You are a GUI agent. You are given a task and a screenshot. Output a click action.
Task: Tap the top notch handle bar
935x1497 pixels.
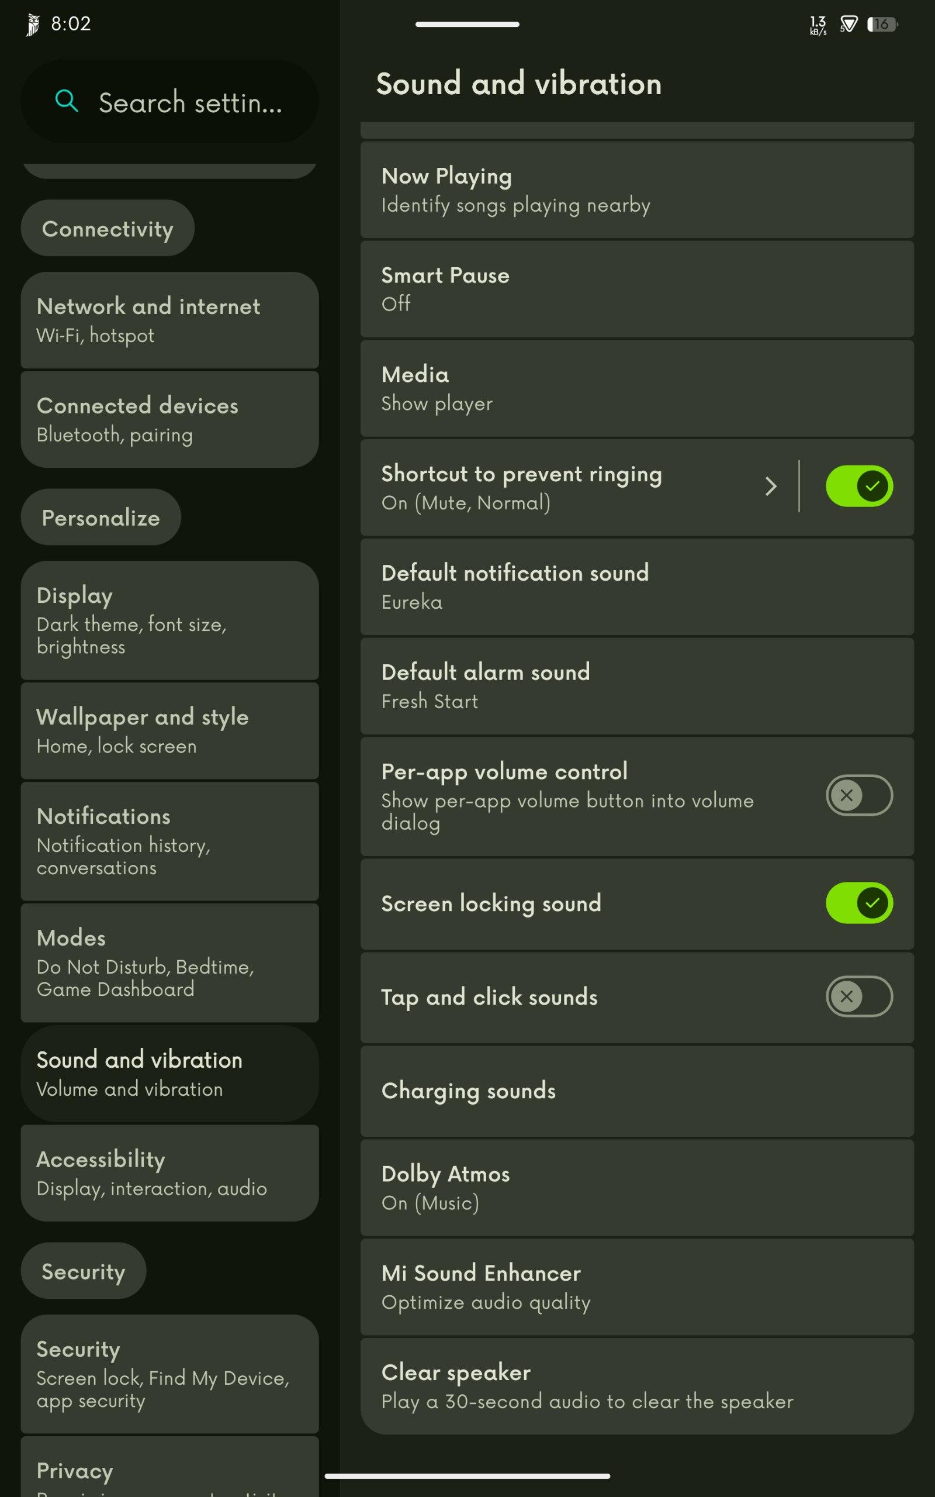click(x=467, y=24)
